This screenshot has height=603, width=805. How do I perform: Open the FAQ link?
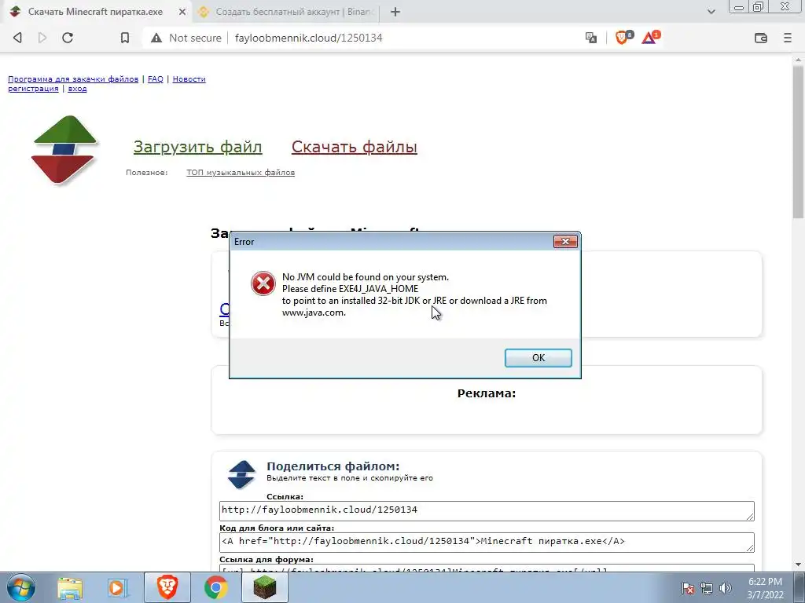pyautogui.click(x=156, y=79)
